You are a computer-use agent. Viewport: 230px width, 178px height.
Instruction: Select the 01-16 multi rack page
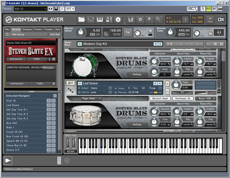(x=170, y=44)
